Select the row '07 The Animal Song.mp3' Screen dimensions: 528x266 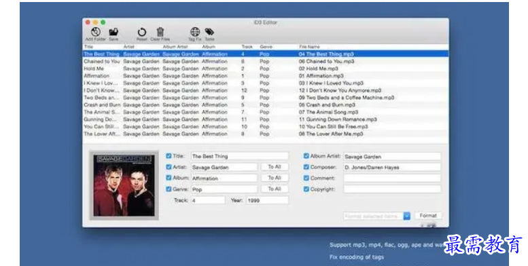(265, 112)
